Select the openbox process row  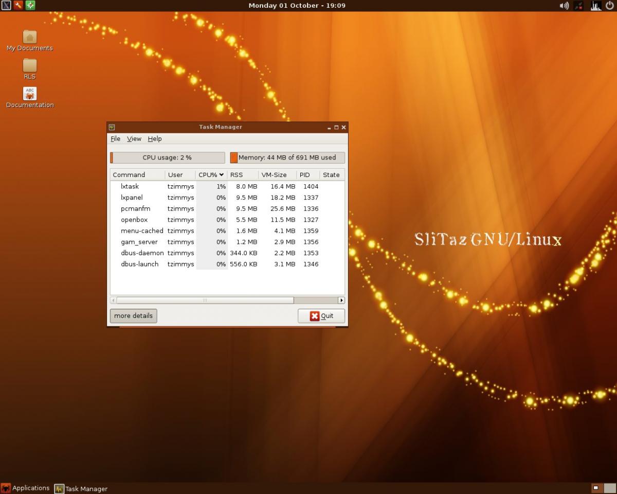227,220
